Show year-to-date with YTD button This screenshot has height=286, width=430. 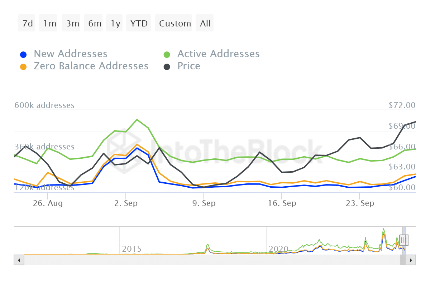pos(139,23)
